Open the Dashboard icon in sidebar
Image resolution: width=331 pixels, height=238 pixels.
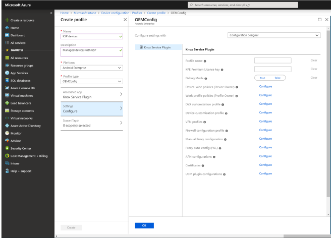pyautogui.click(x=7, y=35)
